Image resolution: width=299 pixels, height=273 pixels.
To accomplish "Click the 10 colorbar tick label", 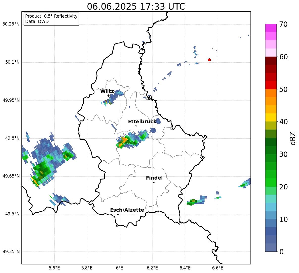I will (283, 219).
